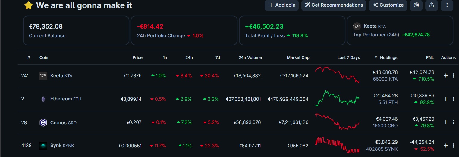
Task: Open the Customize options
Action: (x=388, y=5)
